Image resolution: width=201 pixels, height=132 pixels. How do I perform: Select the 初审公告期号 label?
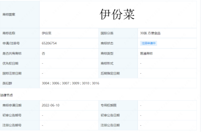tap(12, 115)
